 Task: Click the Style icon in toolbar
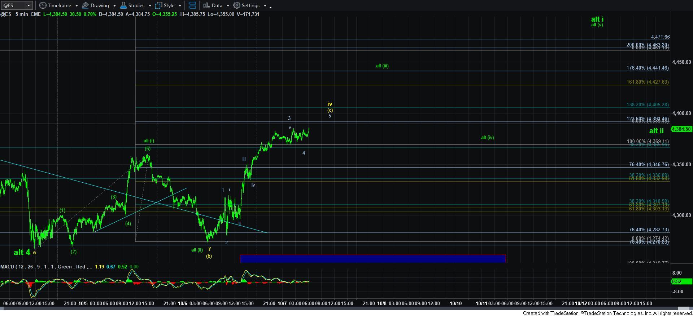pyautogui.click(x=158, y=5)
